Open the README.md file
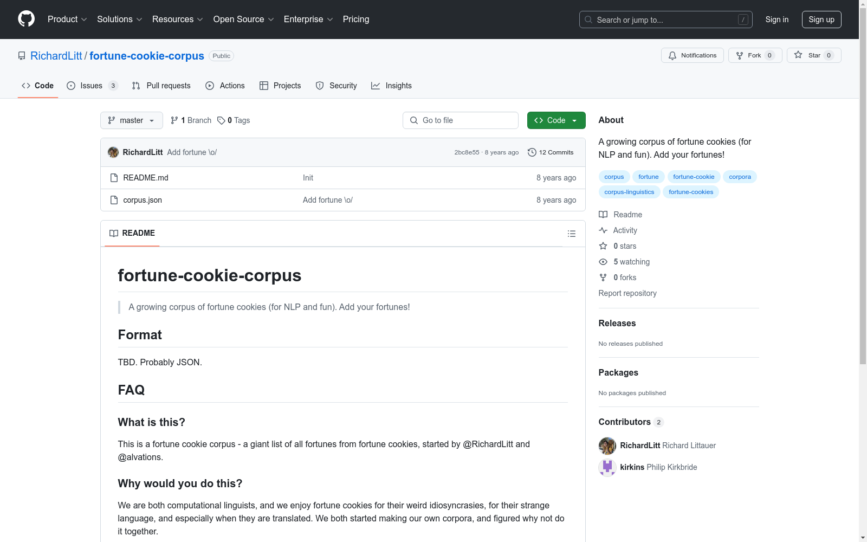The width and height of the screenshot is (867, 542). [x=146, y=178]
